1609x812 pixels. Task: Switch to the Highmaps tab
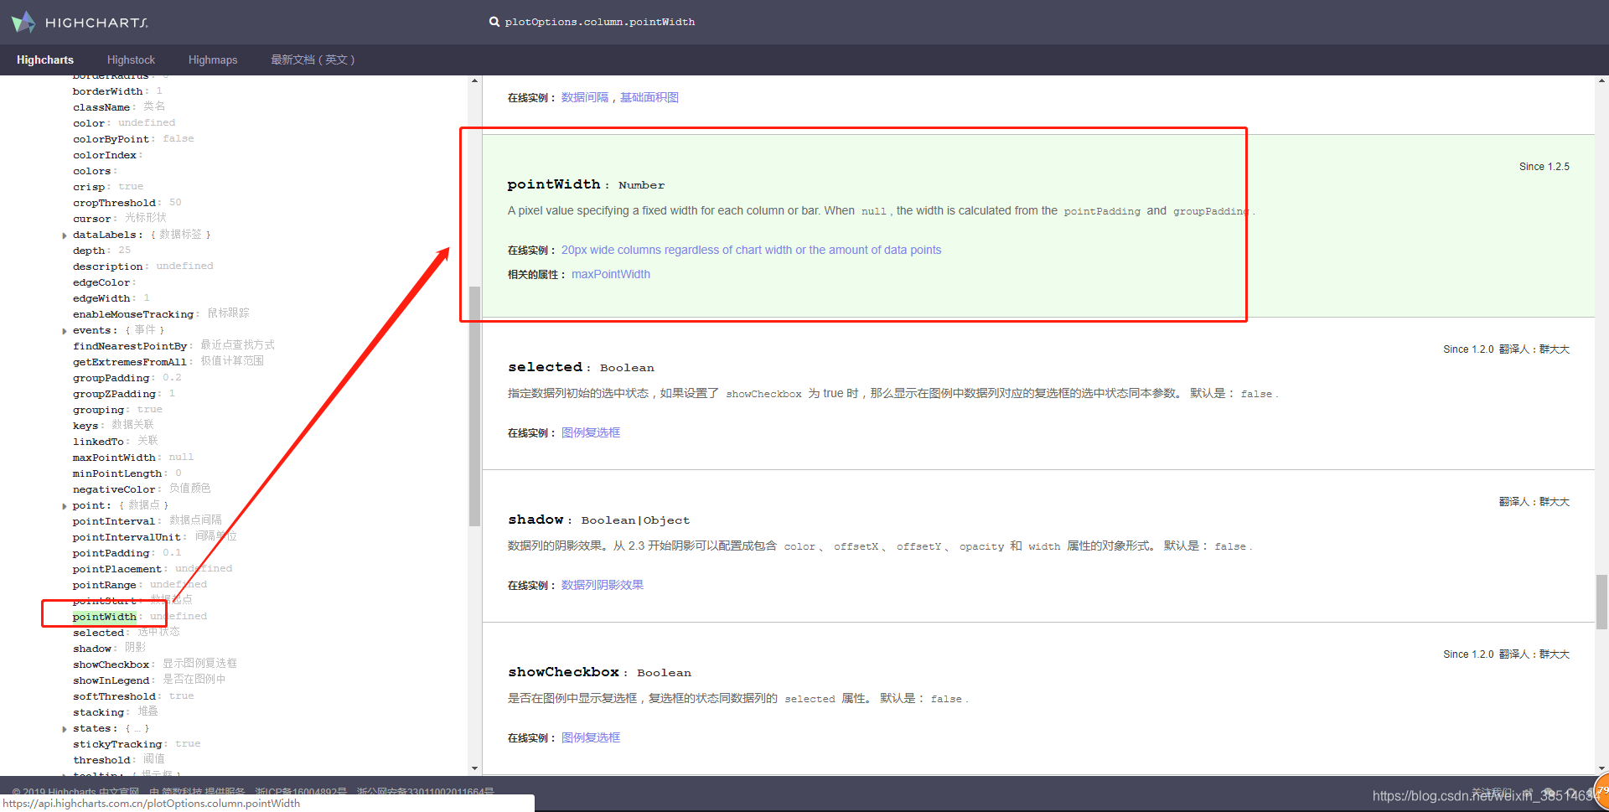click(213, 59)
